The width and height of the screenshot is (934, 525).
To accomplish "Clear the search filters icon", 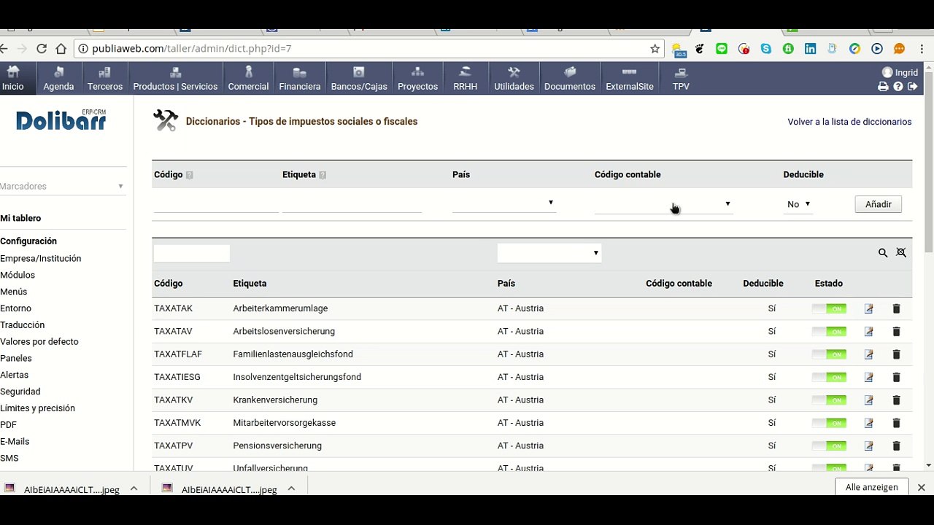I will coord(901,252).
